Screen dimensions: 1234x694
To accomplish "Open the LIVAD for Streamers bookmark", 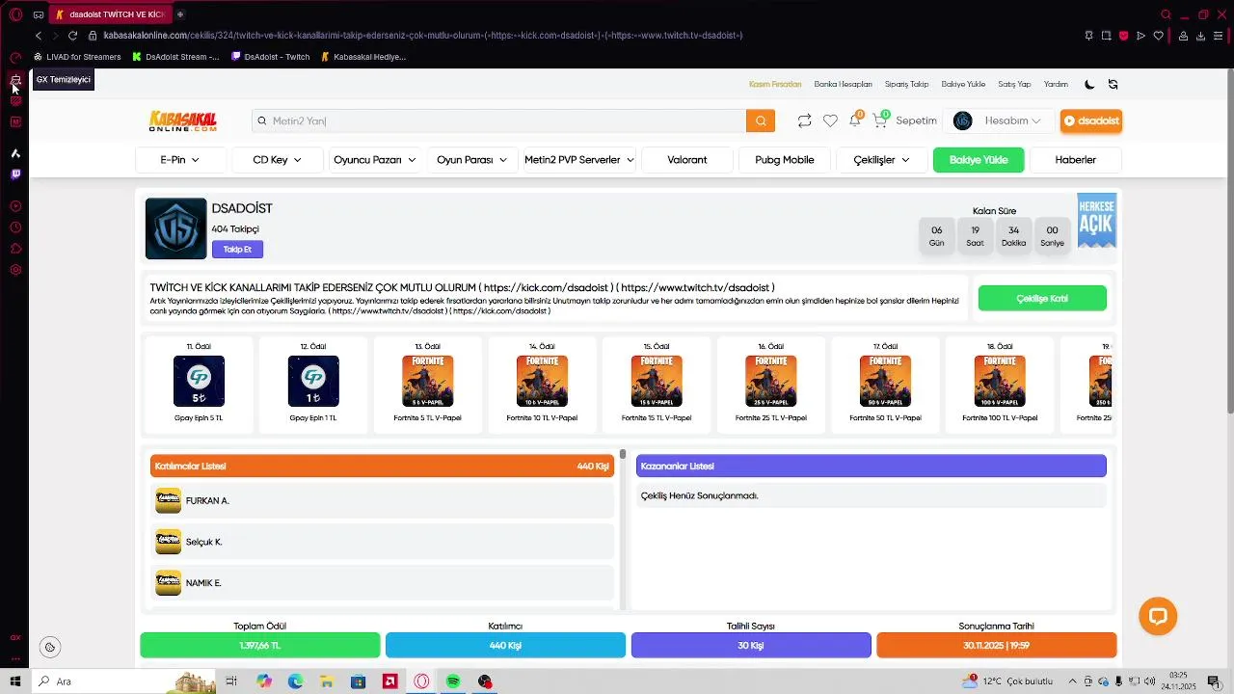I will (x=77, y=57).
